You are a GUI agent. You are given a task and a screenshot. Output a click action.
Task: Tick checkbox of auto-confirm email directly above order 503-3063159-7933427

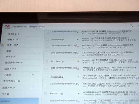pos(47,54)
